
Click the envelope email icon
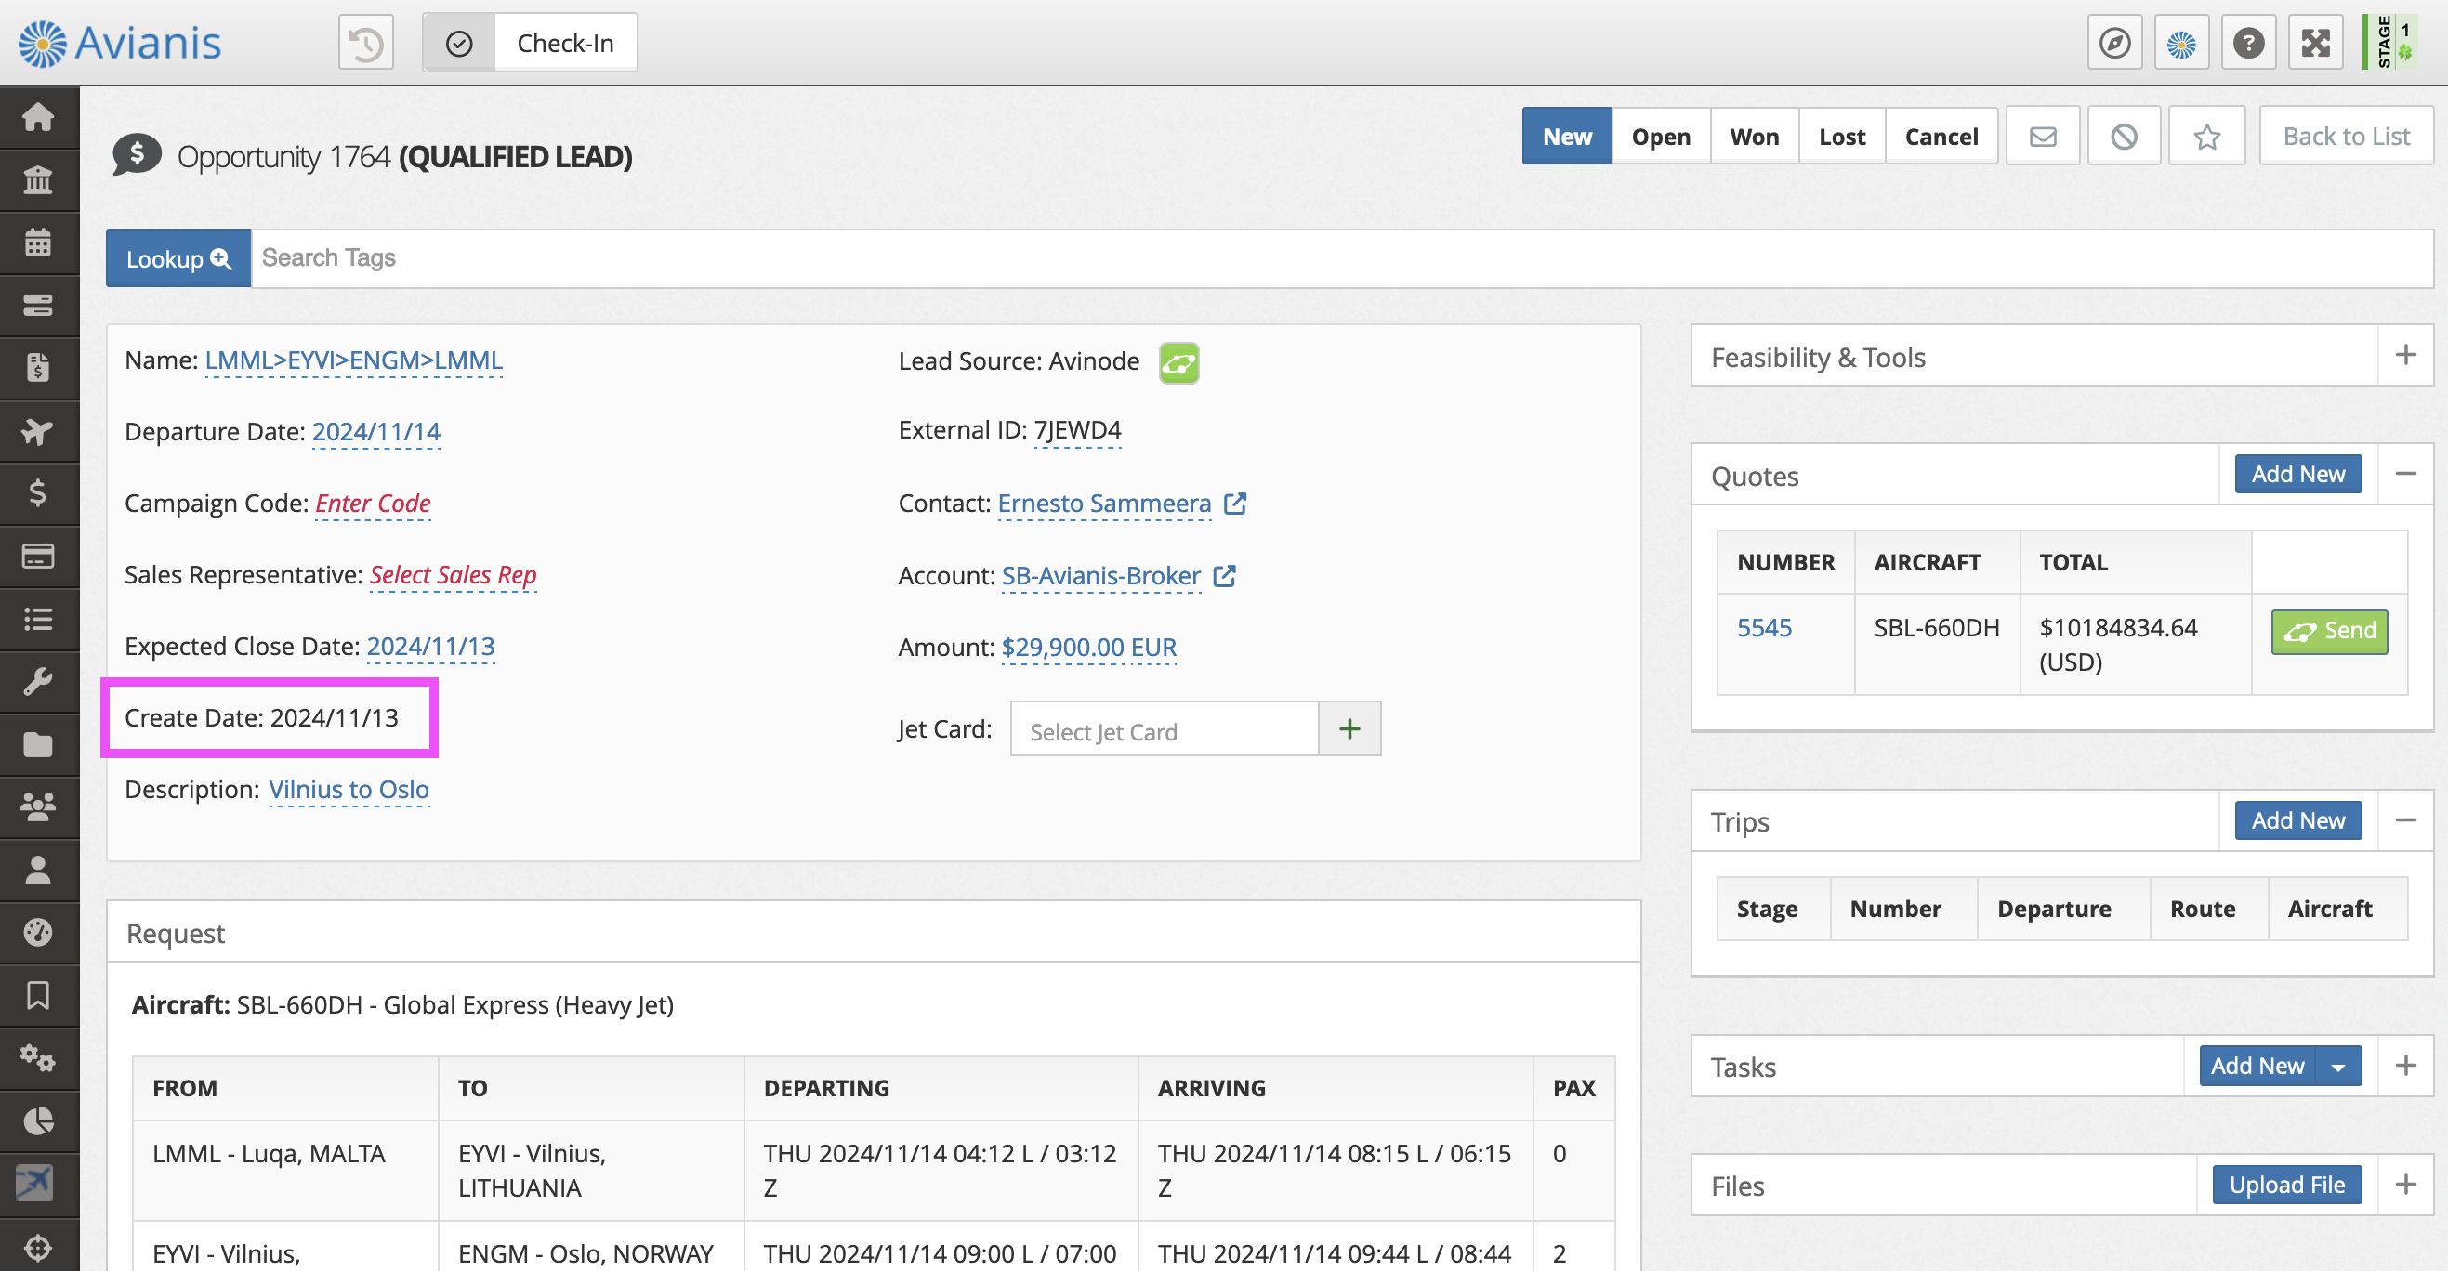click(x=2042, y=137)
